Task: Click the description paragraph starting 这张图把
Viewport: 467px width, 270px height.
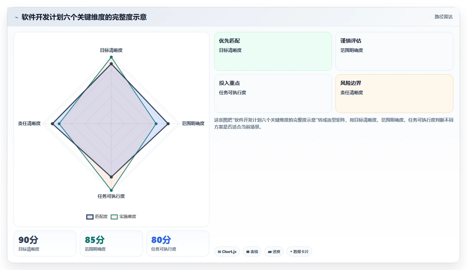Action: [x=334, y=123]
